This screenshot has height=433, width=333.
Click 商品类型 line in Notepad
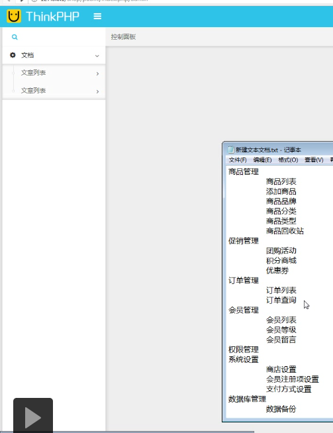point(281,221)
